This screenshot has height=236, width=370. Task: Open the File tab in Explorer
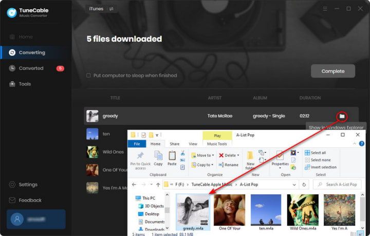tap(137, 144)
